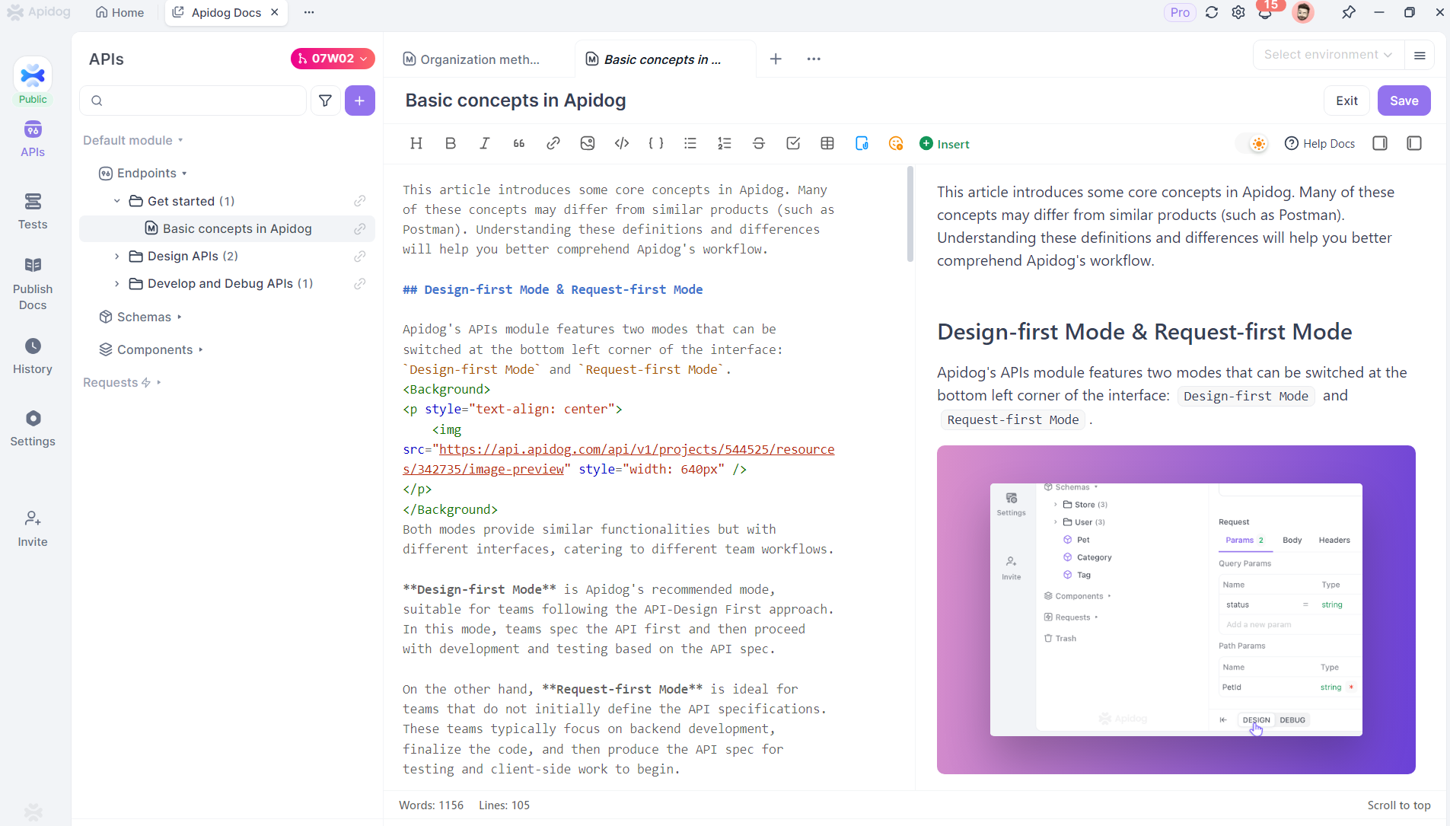
Task: Toggle the preview-only layout view icon
Action: [1414, 144]
